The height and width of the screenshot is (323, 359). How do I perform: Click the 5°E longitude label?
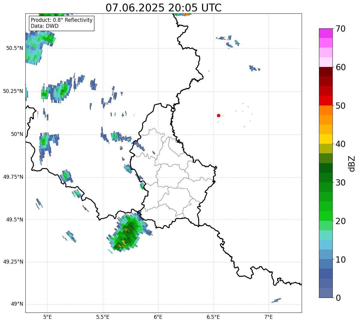pos(47,317)
